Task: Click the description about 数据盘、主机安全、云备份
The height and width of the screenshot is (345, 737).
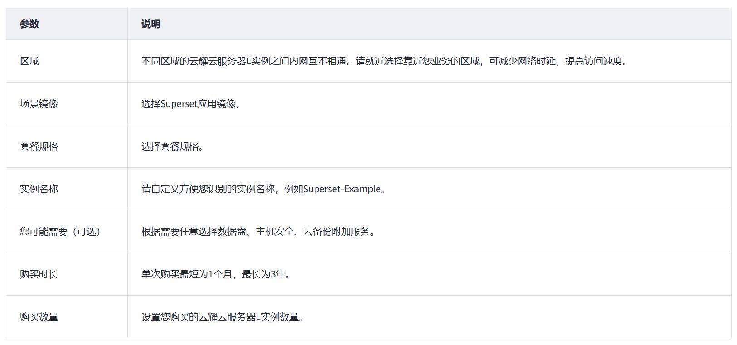Action: click(259, 232)
